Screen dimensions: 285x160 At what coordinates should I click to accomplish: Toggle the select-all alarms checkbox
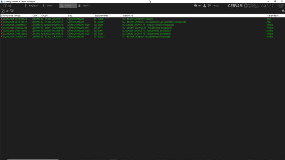coord(3,11)
